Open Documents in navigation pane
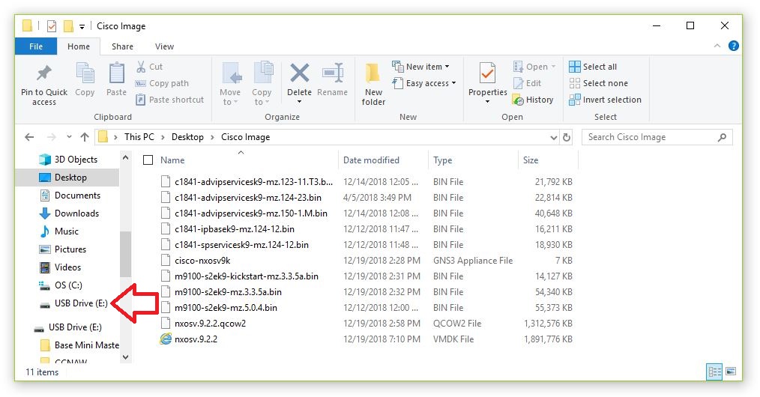Screen dimensions: 760x397 (69, 195)
